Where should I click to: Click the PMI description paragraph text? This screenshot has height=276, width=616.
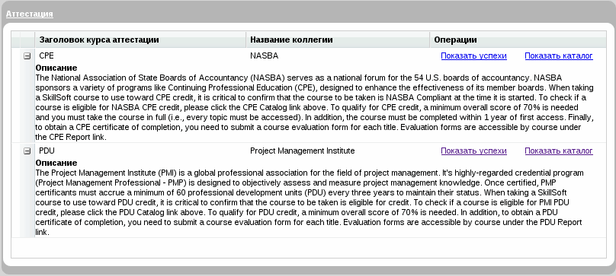[310, 202]
